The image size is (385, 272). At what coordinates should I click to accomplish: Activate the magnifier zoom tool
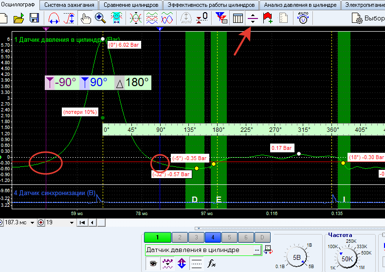(100, 18)
